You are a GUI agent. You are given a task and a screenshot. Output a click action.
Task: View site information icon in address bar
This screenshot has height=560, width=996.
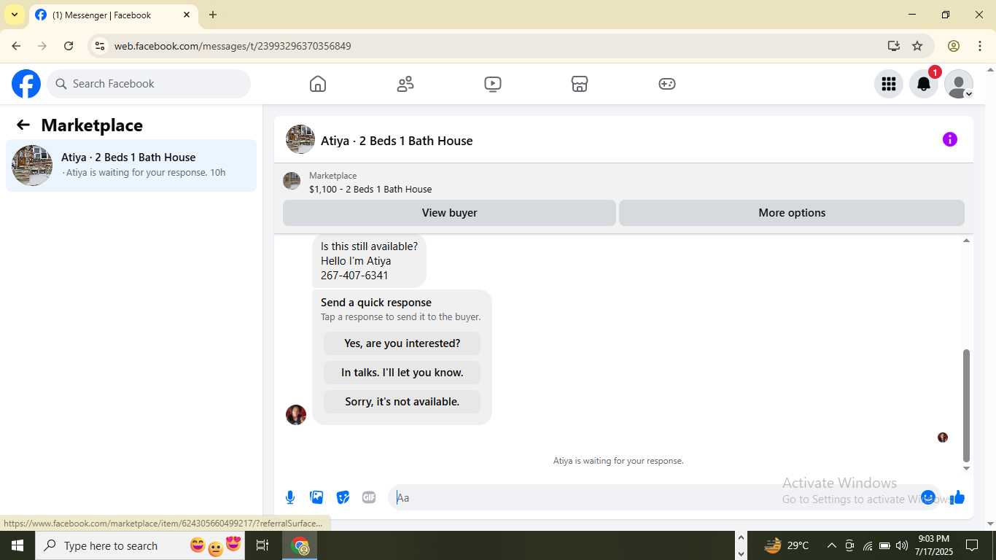(x=101, y=46)
